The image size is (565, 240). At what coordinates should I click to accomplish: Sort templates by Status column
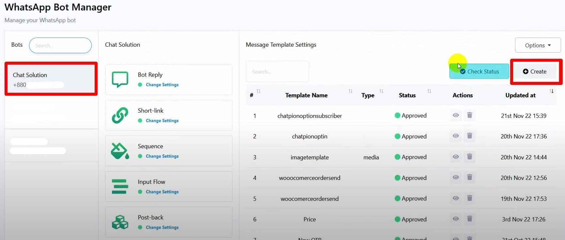(407, 95)
